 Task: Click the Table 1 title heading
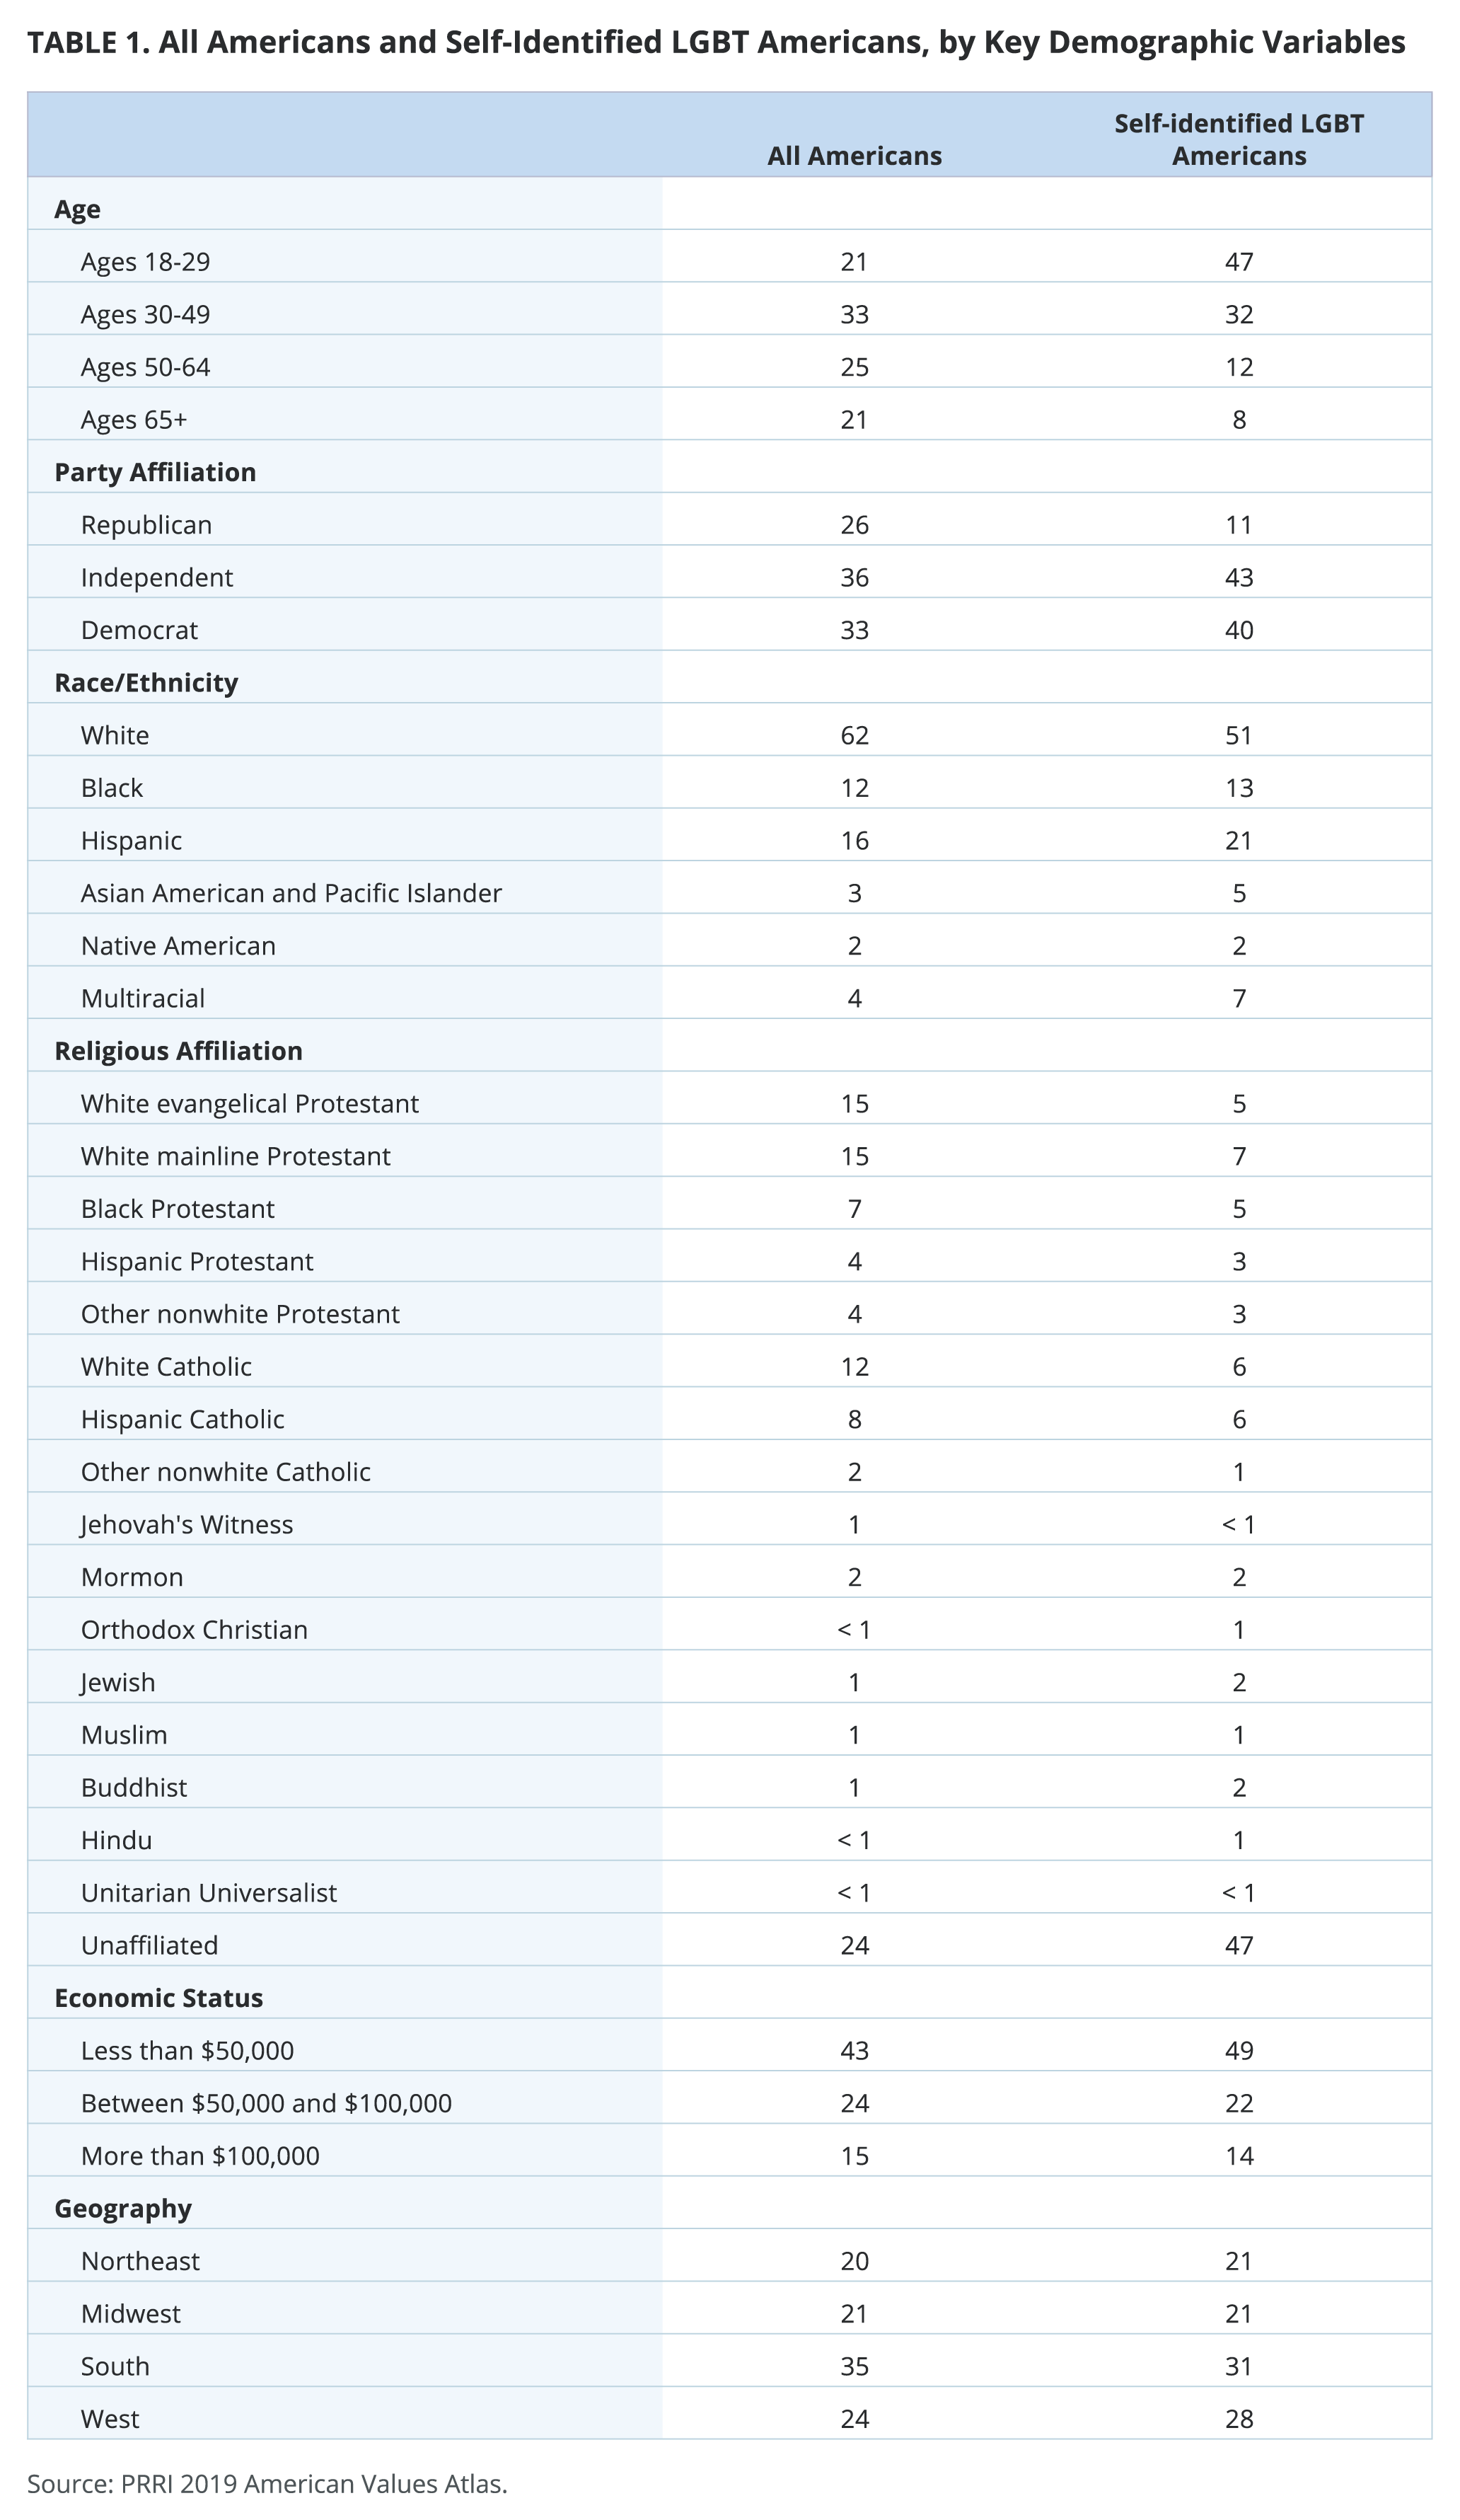716,42
